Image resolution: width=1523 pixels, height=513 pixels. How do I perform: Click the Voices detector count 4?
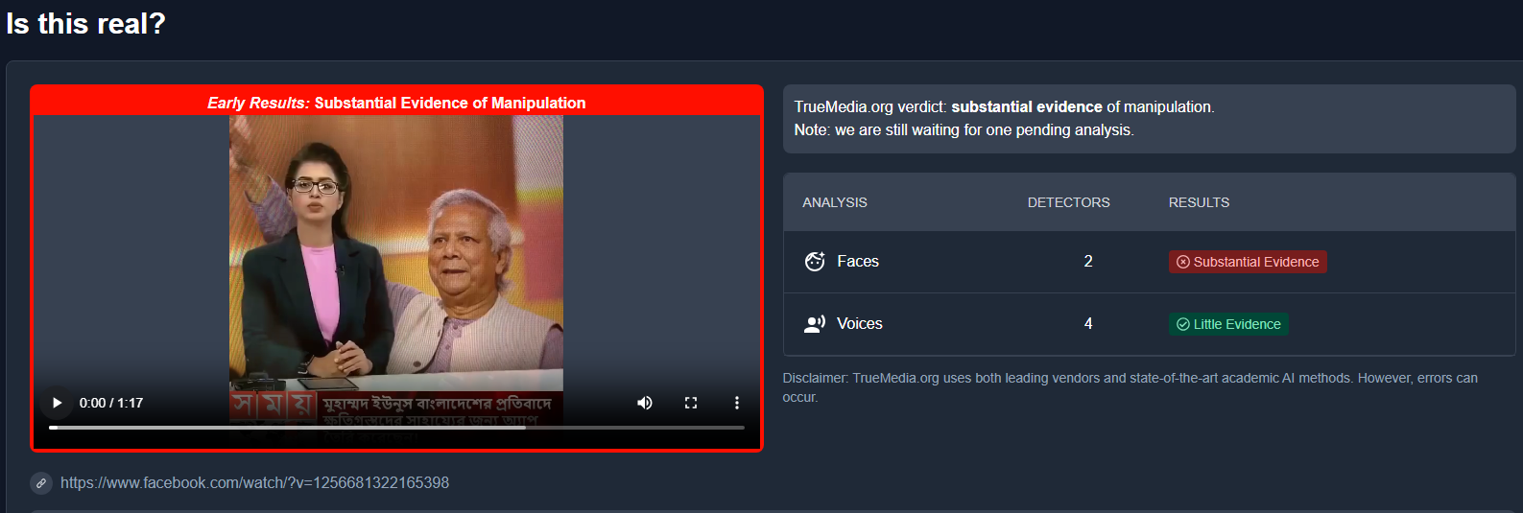pos(1088,324)
